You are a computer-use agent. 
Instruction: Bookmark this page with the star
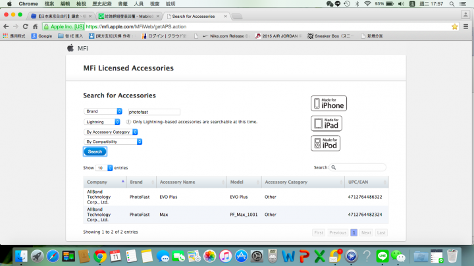(x=454, y=26)
